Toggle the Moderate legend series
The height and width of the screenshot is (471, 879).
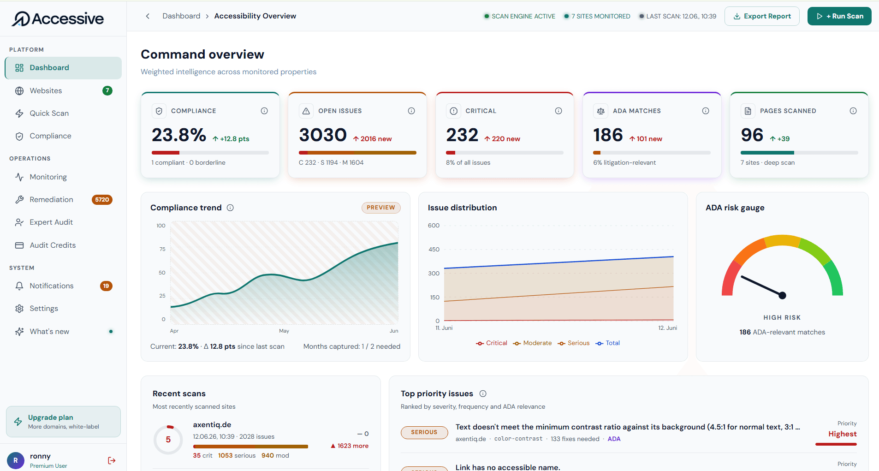tap(533, 343)
